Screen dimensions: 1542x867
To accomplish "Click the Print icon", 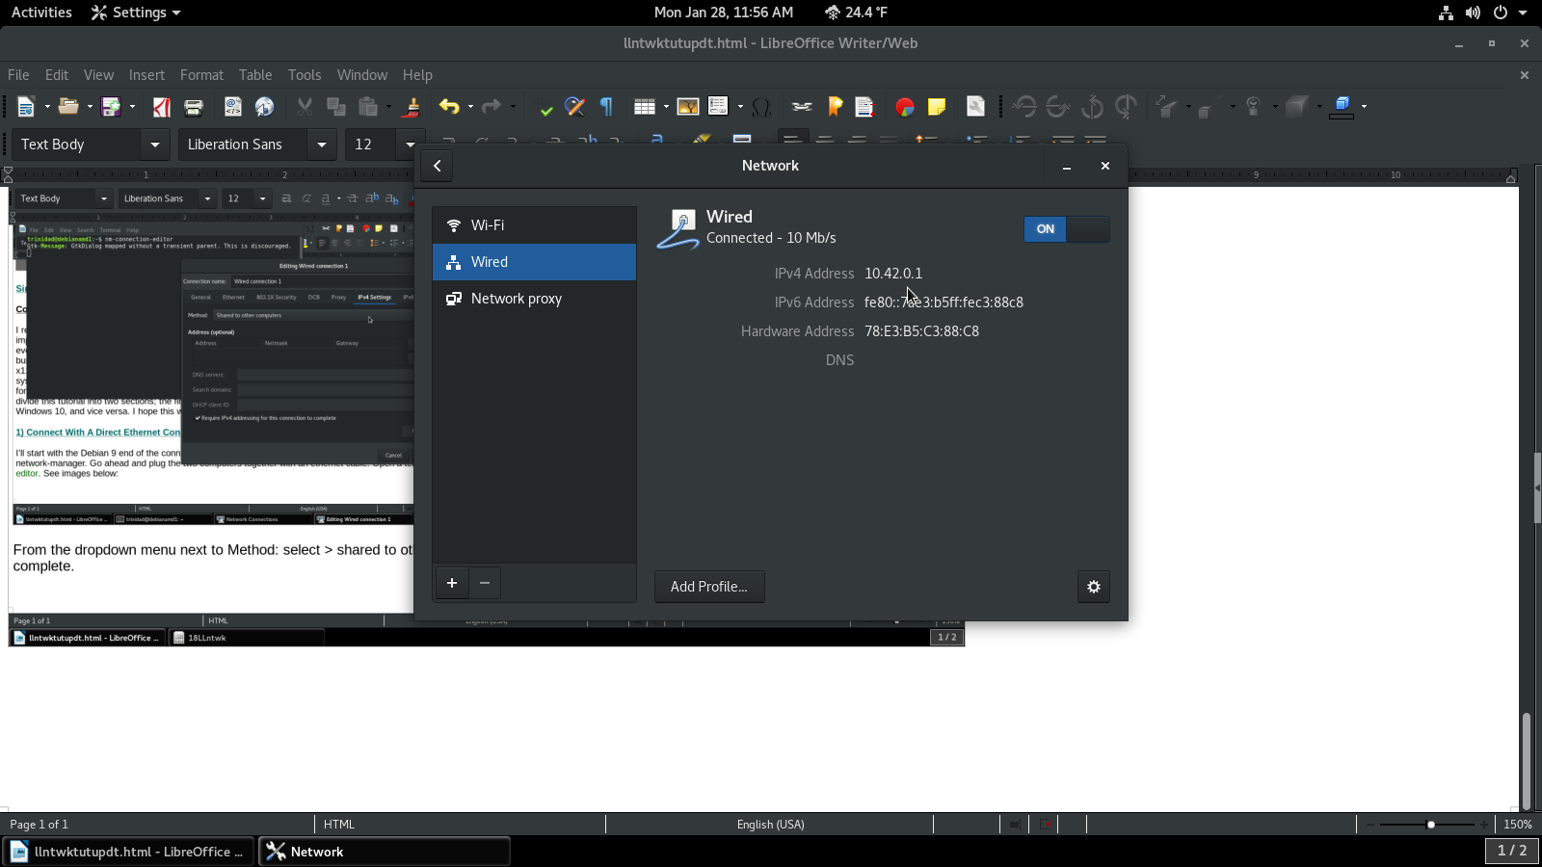I will [194, 107].
